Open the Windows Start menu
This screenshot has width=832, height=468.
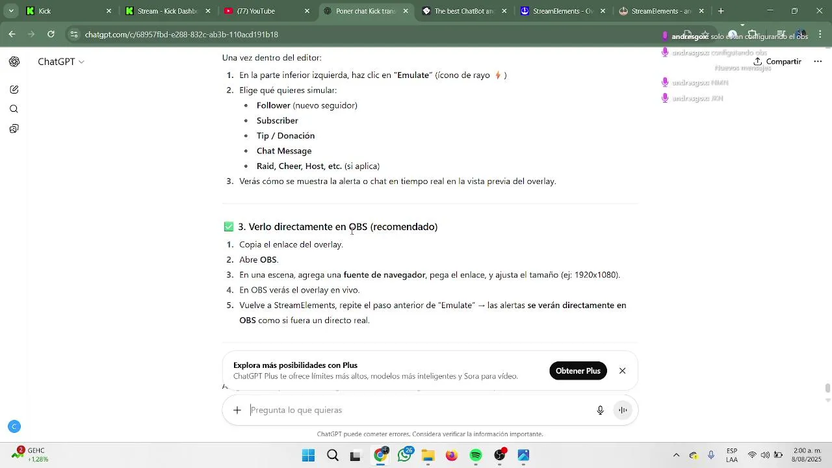coord(308,456)
